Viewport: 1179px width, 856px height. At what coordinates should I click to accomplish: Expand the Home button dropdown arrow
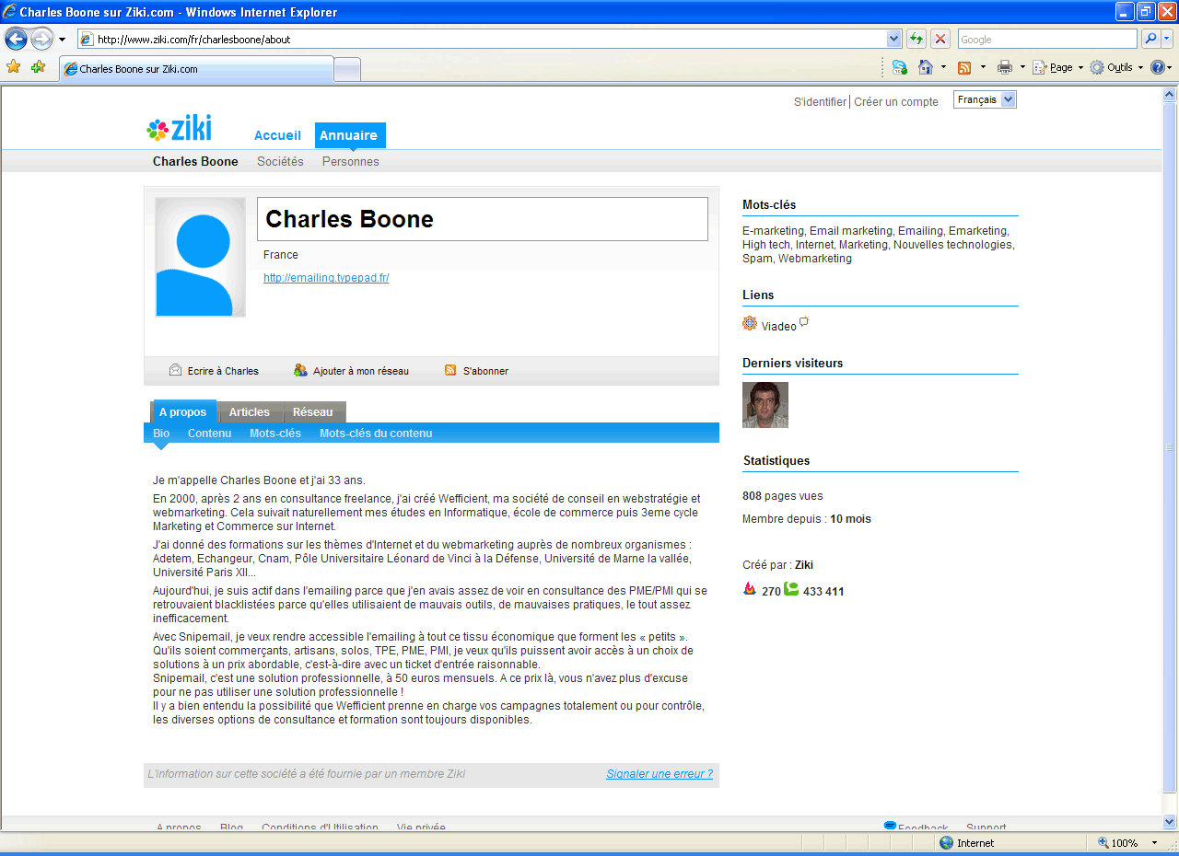pos(943,67)
